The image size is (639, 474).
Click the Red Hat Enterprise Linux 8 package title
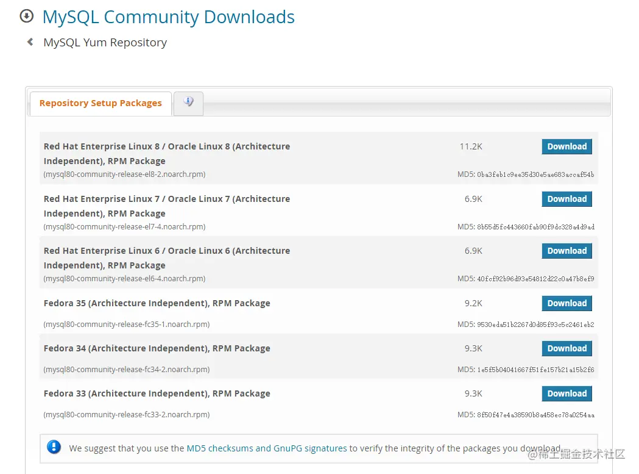pos(167,154)
